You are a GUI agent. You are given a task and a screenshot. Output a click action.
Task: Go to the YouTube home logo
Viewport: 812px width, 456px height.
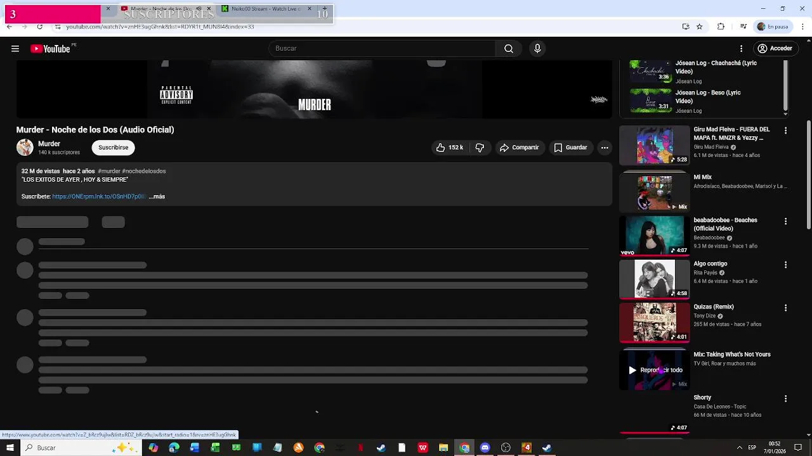click(x=51, y=49)
